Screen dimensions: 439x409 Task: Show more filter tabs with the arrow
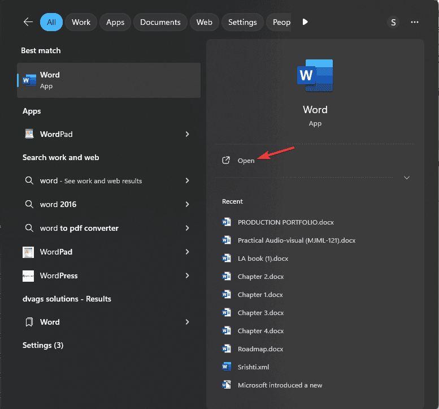tap(305, 22)
